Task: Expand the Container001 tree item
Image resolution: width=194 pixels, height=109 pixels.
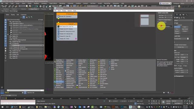Action: 8,35
